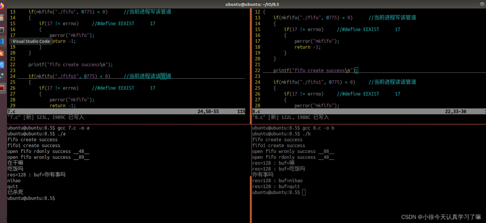Click the final shell prompt in left terminal
486x223 pixels.
[31, 198]
